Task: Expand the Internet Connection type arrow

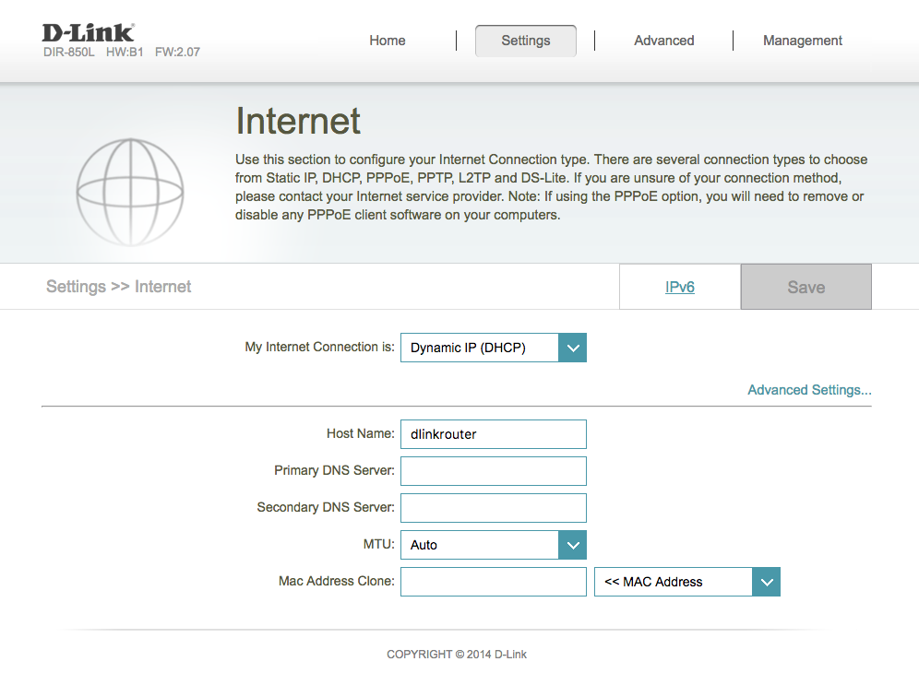Action: click(x=573, y=348)
